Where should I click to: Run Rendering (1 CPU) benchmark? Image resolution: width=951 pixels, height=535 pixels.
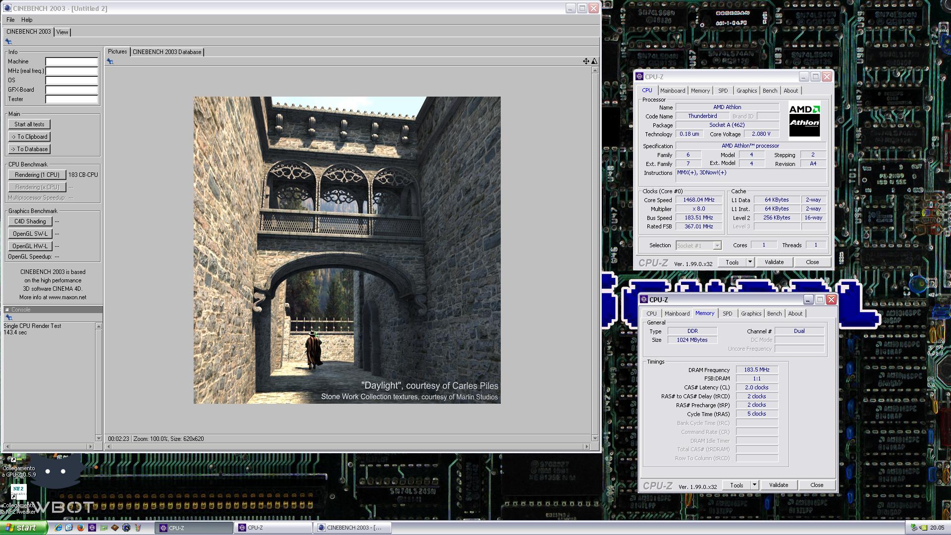tap(37, 175)
